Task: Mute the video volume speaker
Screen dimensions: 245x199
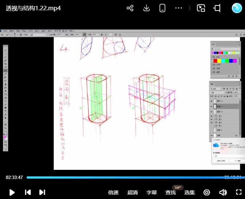Action: (223, 192)
